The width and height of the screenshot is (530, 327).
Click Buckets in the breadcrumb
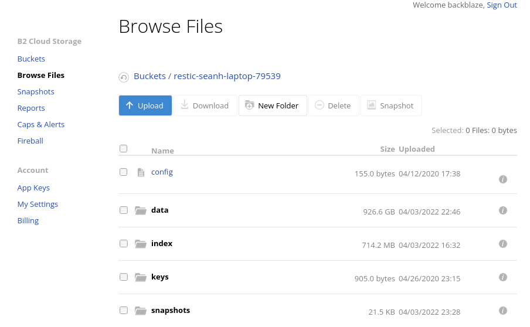point(150,76)
